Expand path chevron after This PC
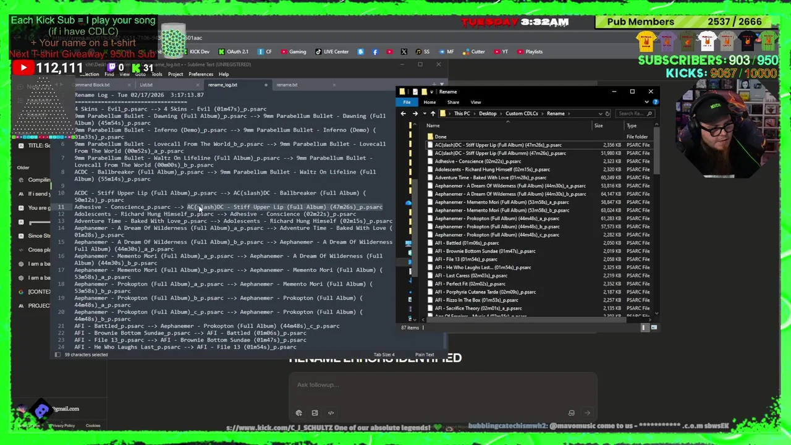 point(475,114)
